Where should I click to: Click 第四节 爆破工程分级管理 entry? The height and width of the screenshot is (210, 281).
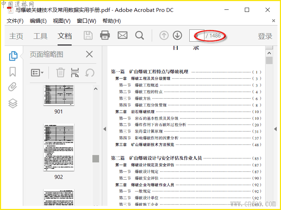[x=190, y=105]
